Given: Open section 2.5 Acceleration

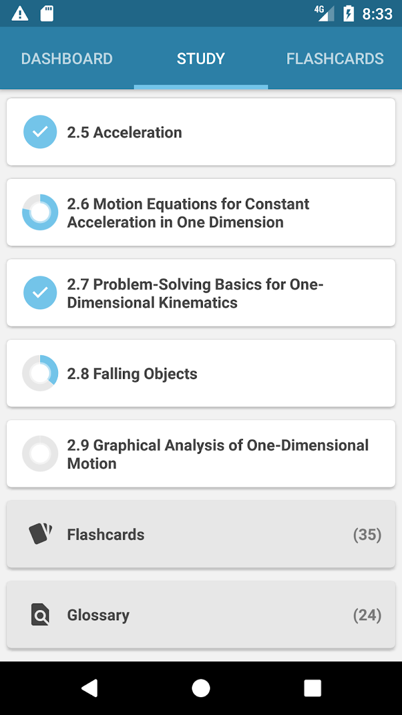Looking at the screenshot, I should tap(201, 132).
